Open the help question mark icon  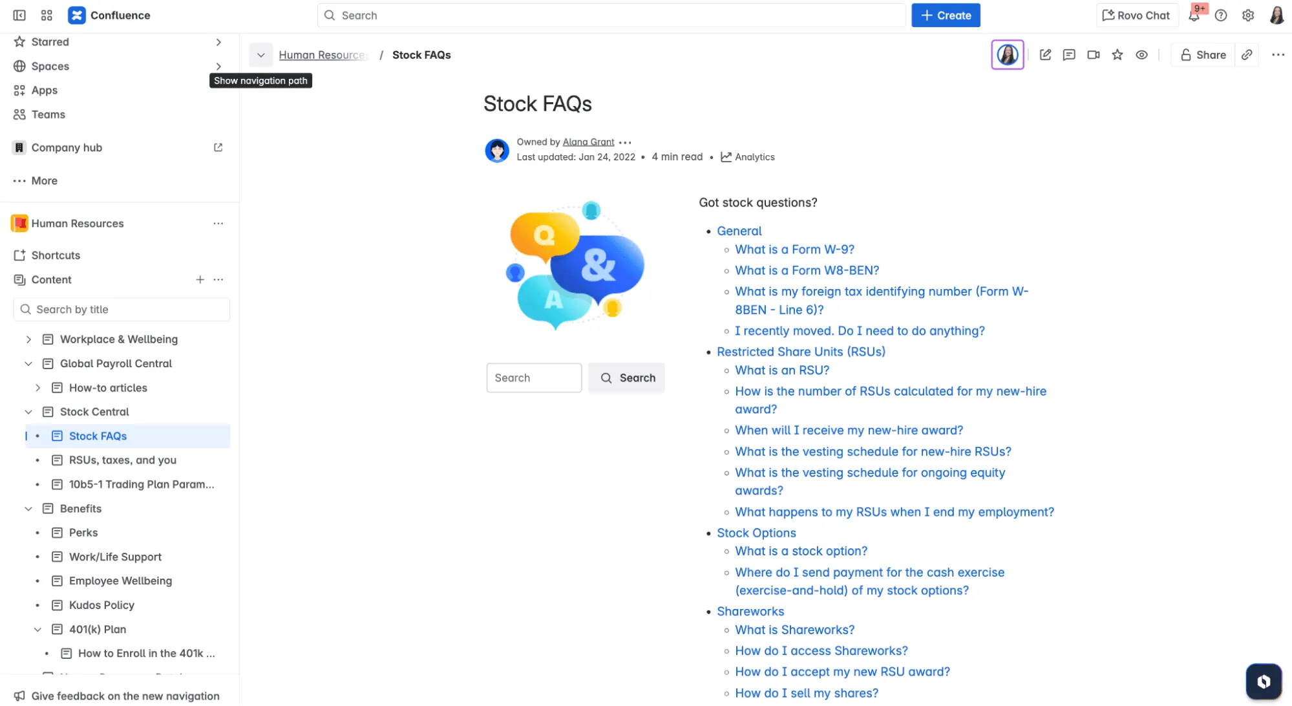click(1221, 16)
